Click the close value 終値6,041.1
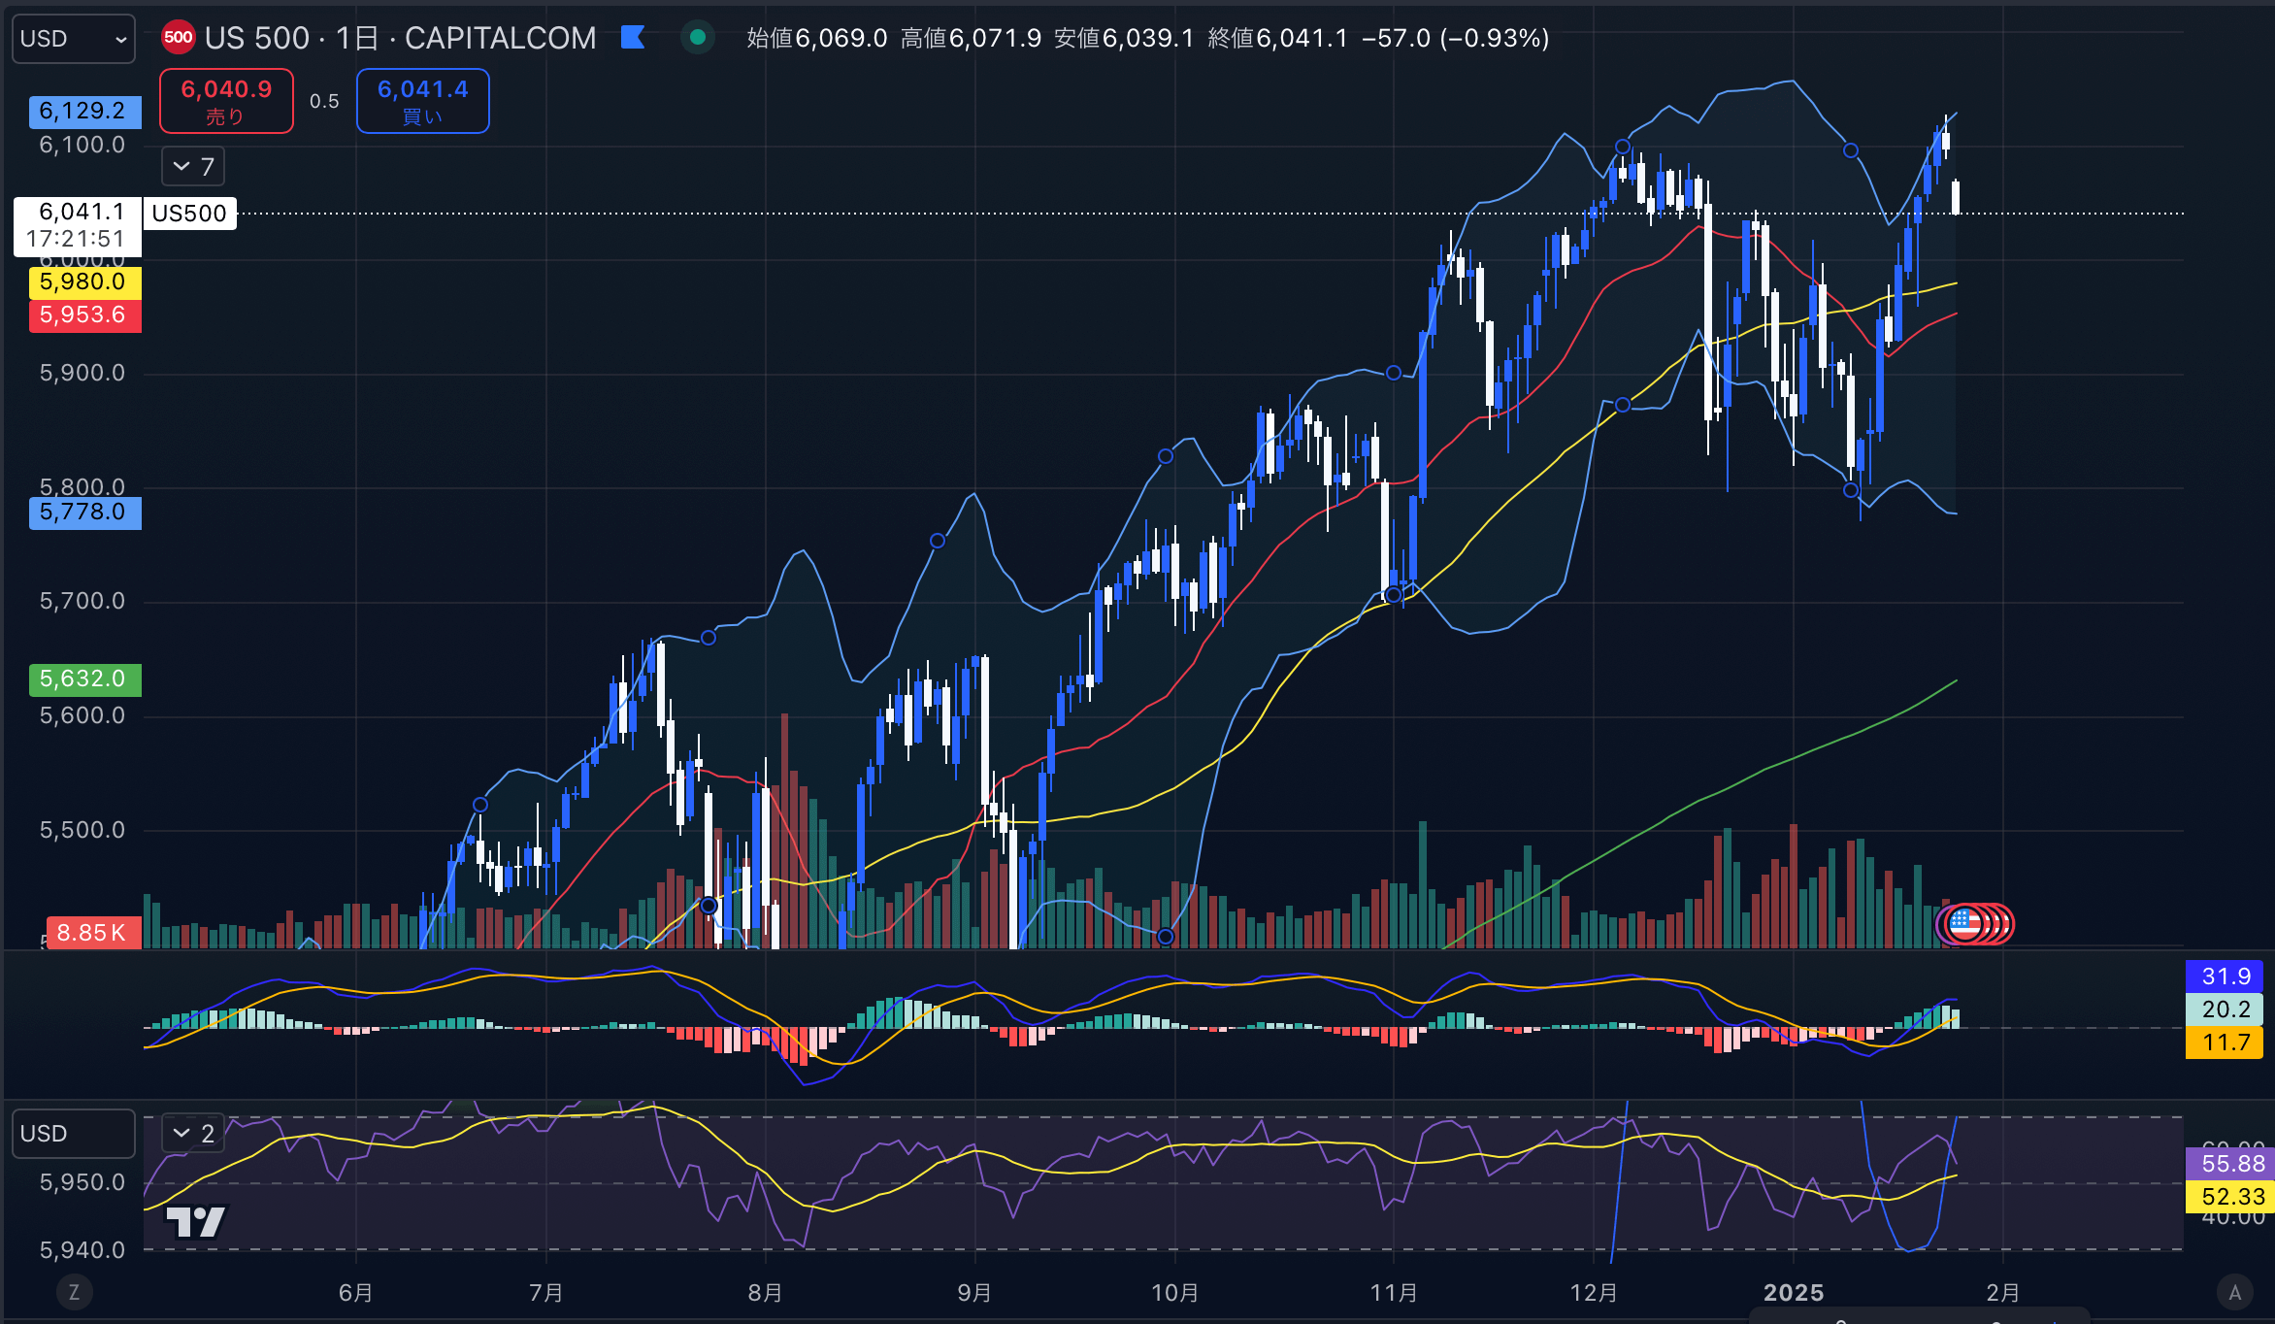 coord(1278,38)
